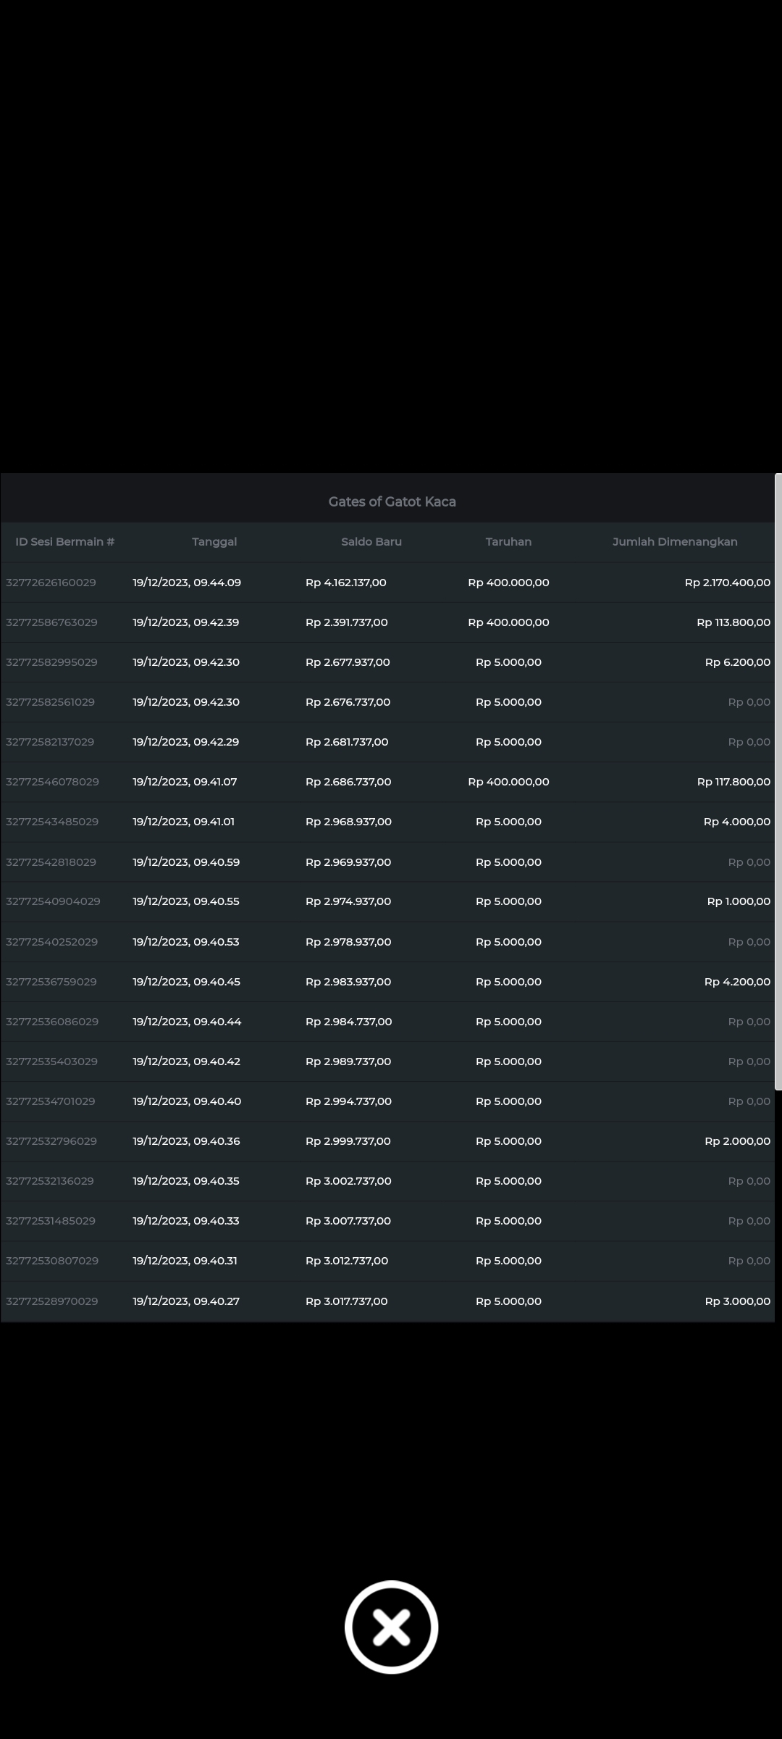This screenshot has width=782, height=1739.
Task: Click the Jumlah Dimenangkan column header
Action: (x=674, y=542)
